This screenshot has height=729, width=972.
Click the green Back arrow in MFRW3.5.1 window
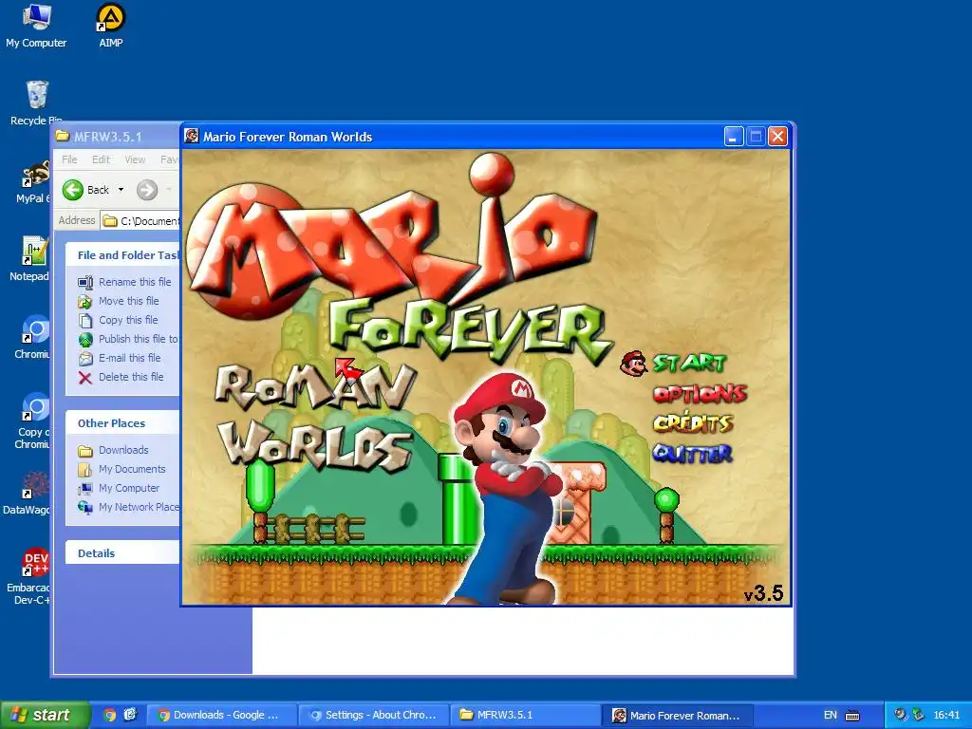coord(73,190)
